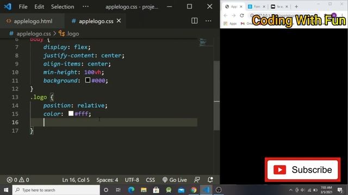
Task: Open the Edit menu
Action: 39,6
